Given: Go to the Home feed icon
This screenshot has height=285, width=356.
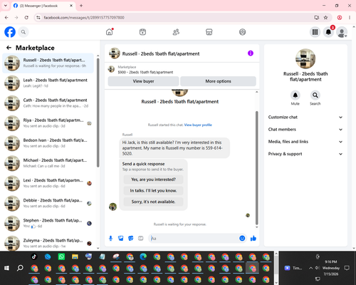Looking at the screenshot, I should coord(110,32).
